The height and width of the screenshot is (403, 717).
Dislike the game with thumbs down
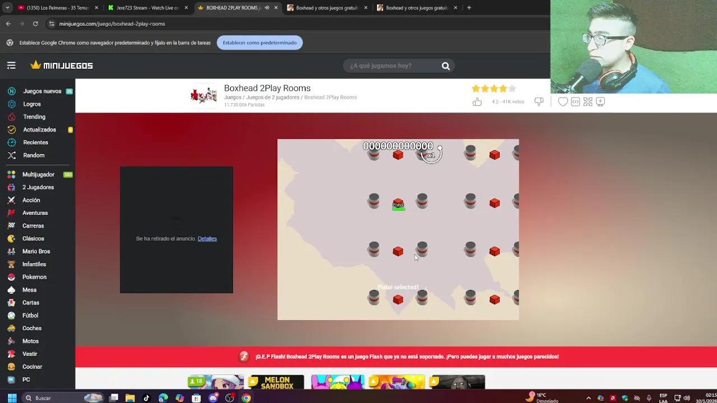click(539, 101)
